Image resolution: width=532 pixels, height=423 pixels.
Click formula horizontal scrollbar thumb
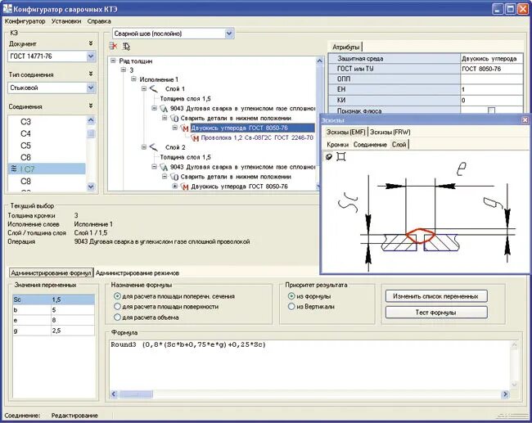(136, 394)
